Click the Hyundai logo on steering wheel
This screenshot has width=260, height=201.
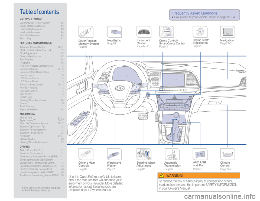tap(120, 88)
